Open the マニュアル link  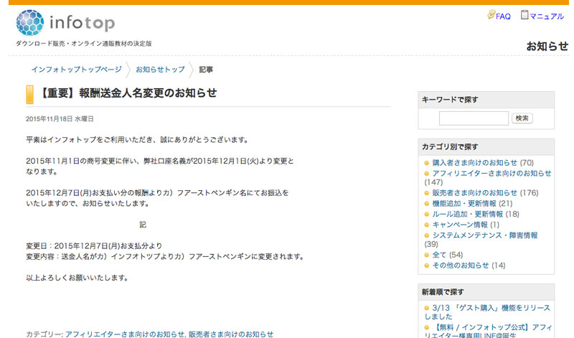point(547,16)
